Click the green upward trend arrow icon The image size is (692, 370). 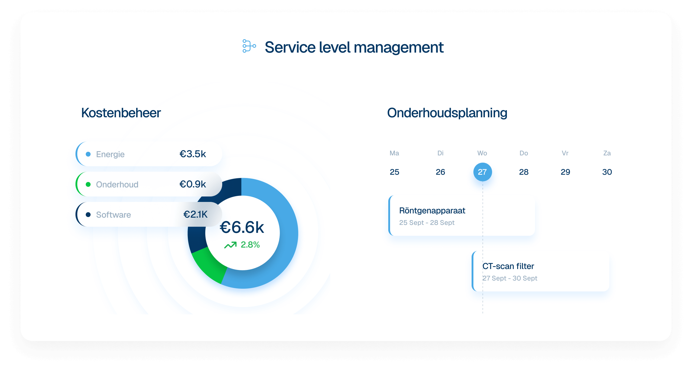(x=230, y=245)
